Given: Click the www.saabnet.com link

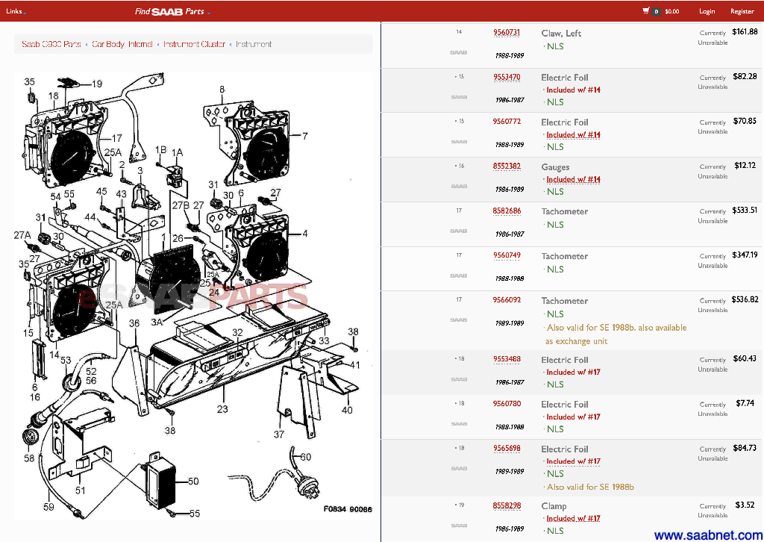Looking at the screenshot, I should [x=707, y=535].
